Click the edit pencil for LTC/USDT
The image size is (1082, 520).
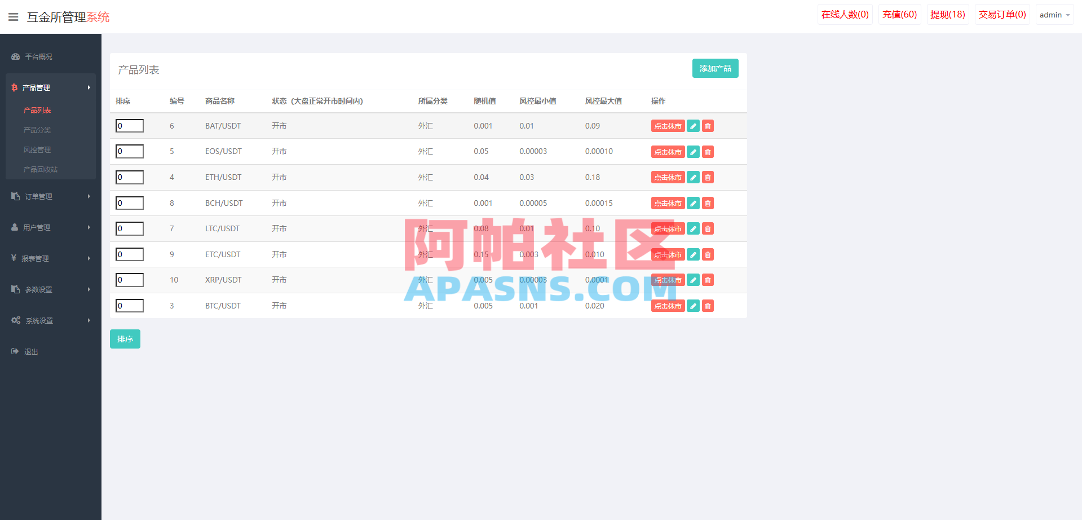[693, 228]
